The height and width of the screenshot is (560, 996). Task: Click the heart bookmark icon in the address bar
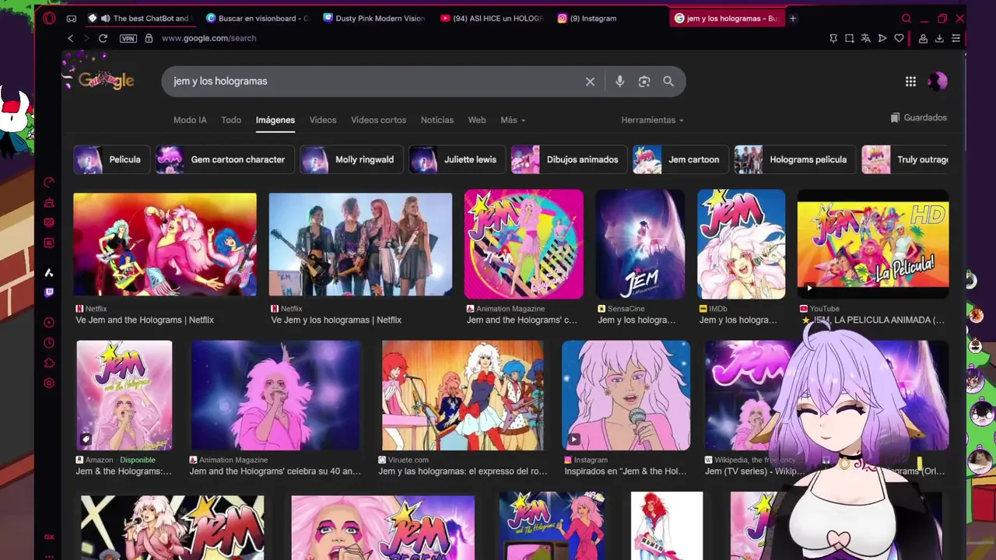tap(899, 38)
